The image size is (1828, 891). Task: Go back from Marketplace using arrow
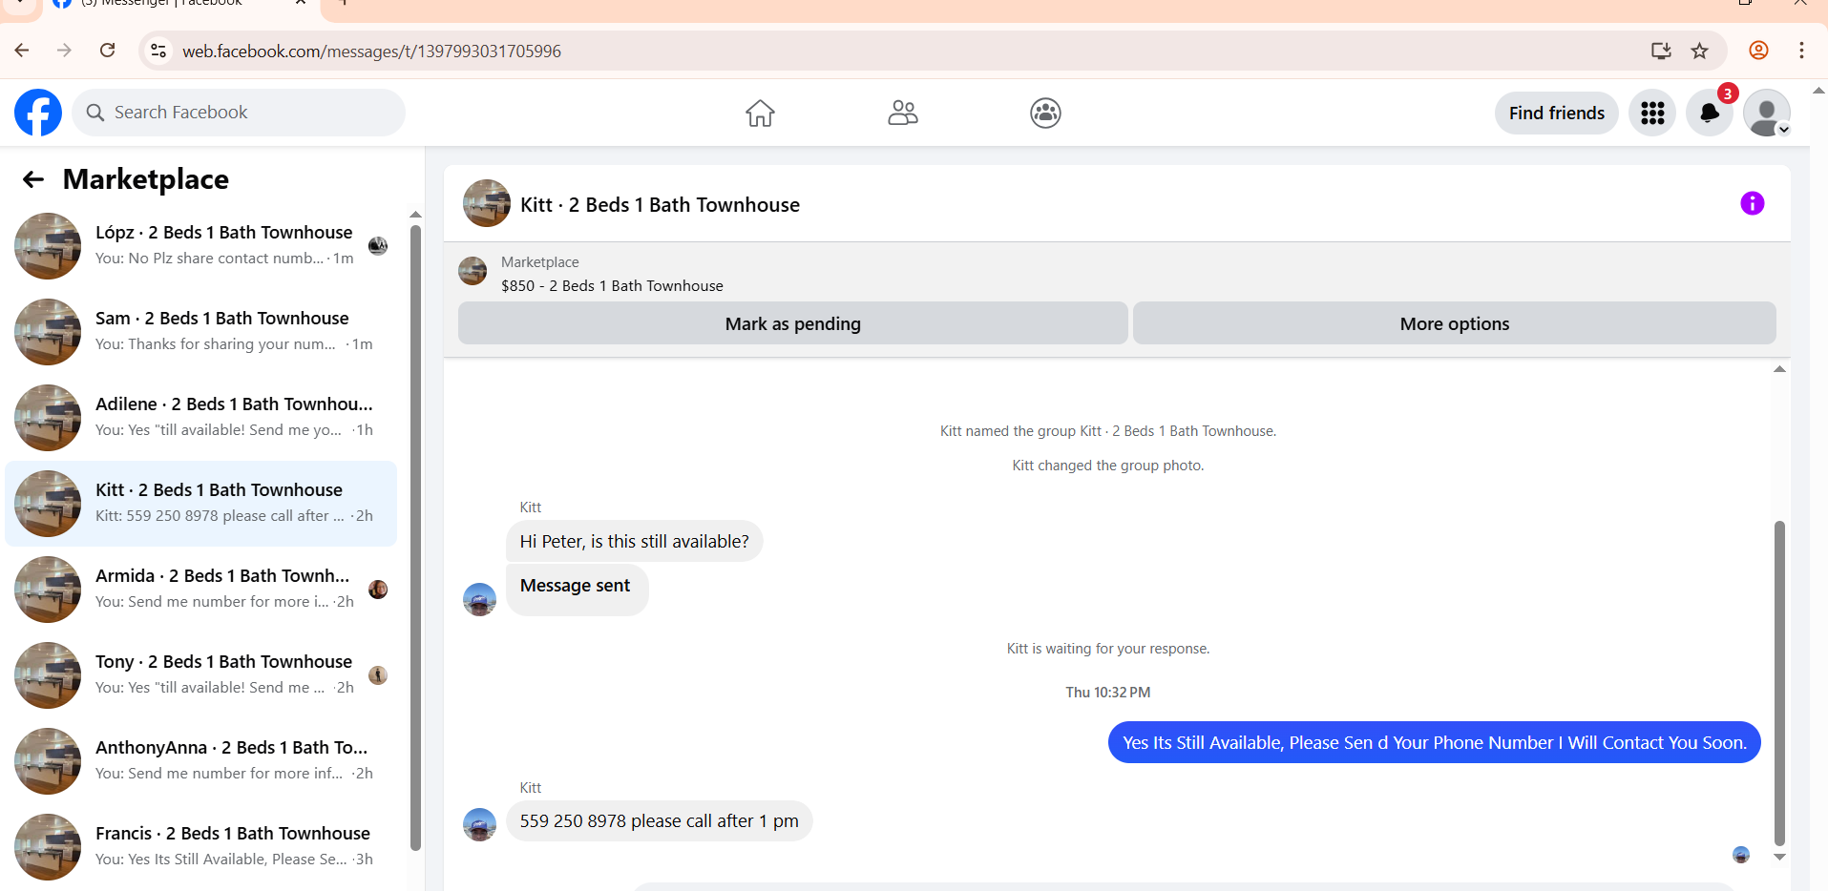(x=33, y=179)
